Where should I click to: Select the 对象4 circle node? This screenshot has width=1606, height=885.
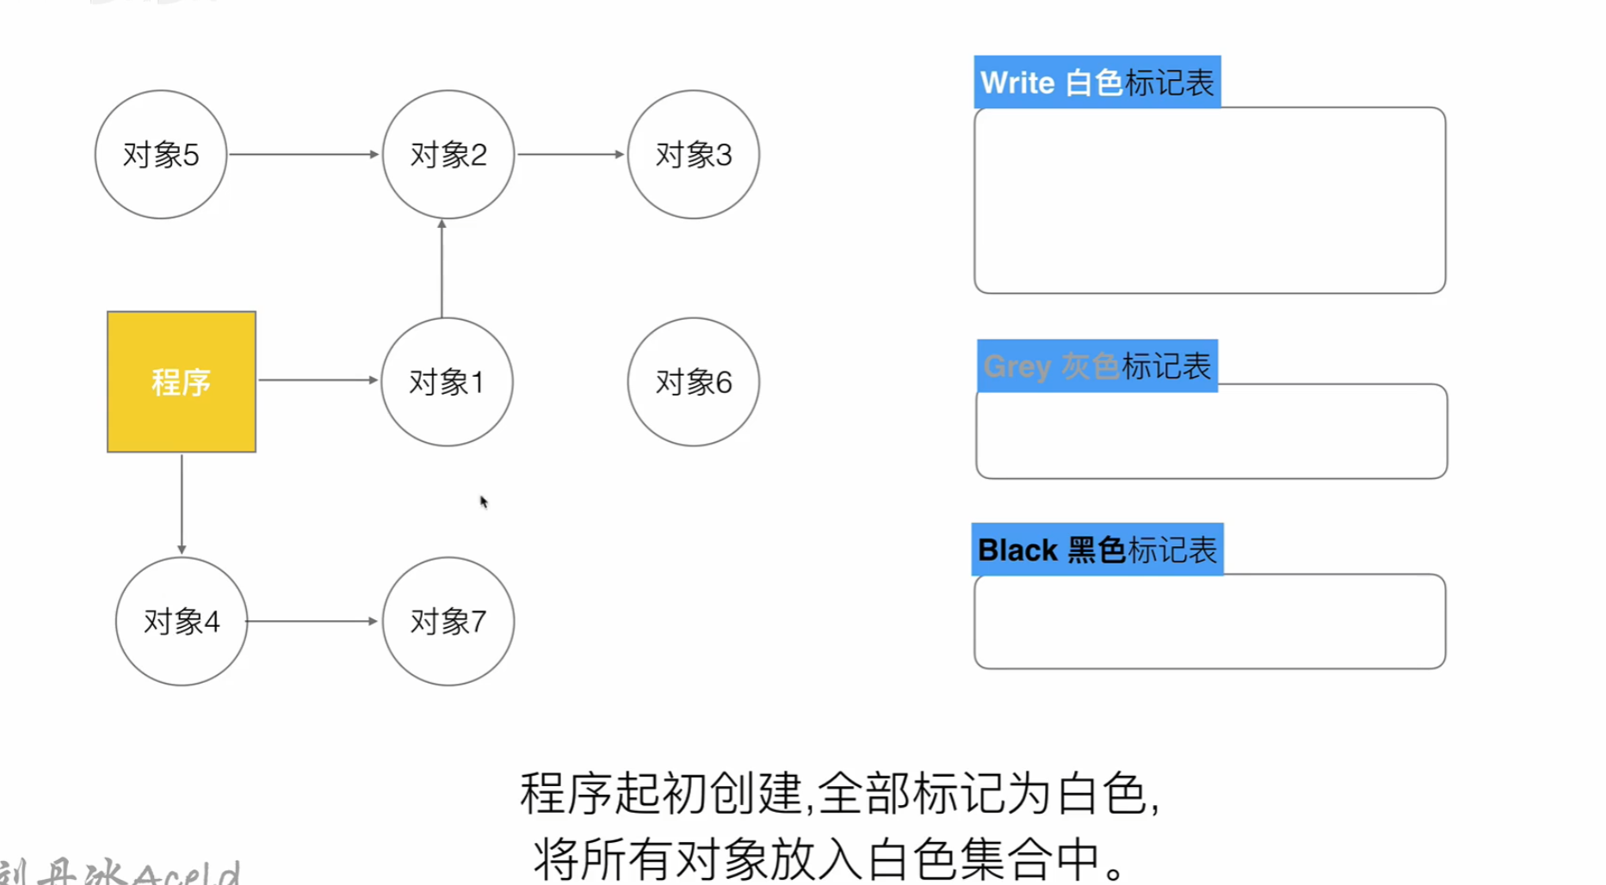(182, 621)
